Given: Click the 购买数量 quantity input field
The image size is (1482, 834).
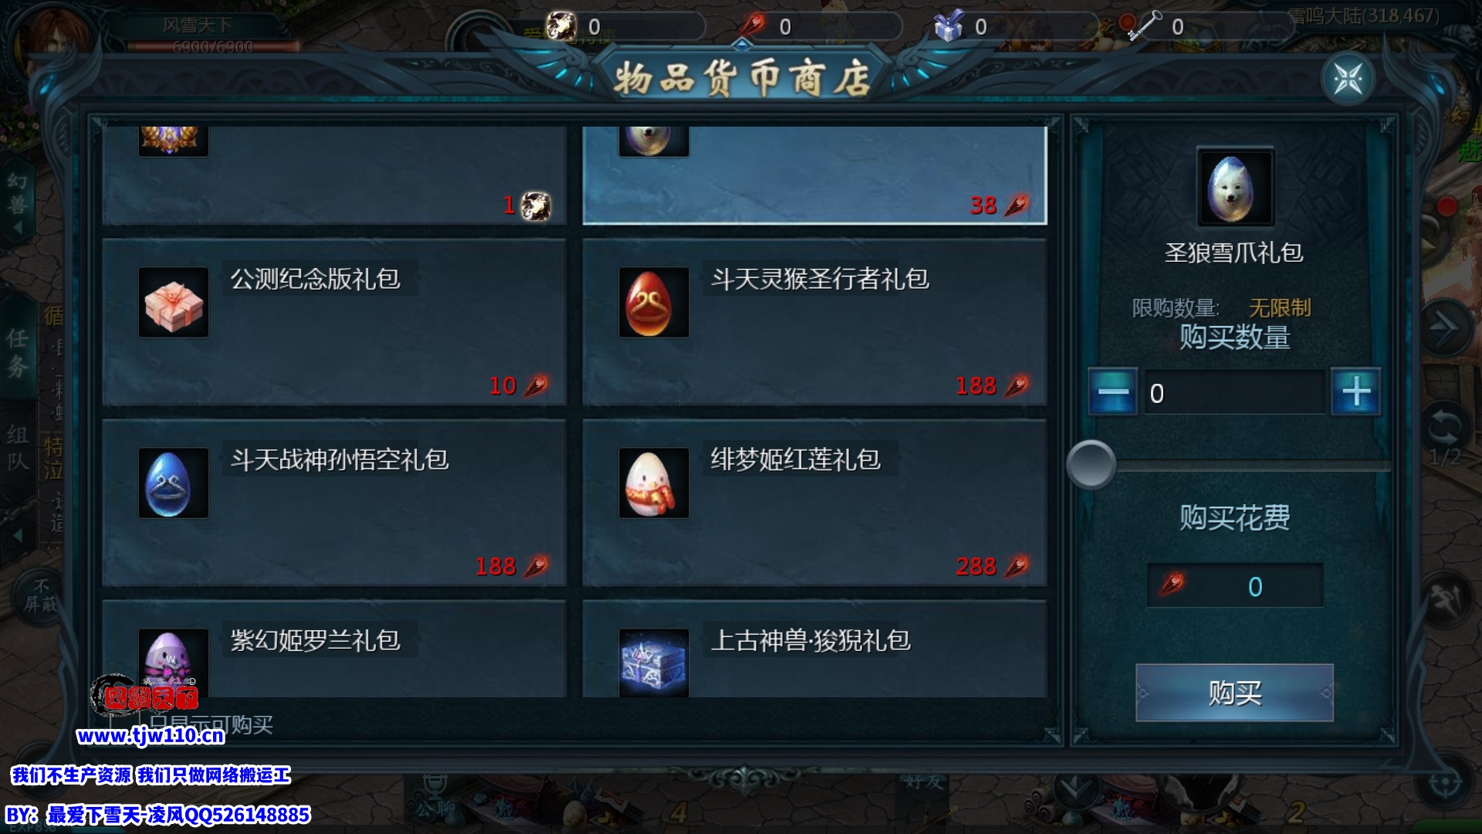Looking at the screenshot, I should coord(1234,392).
